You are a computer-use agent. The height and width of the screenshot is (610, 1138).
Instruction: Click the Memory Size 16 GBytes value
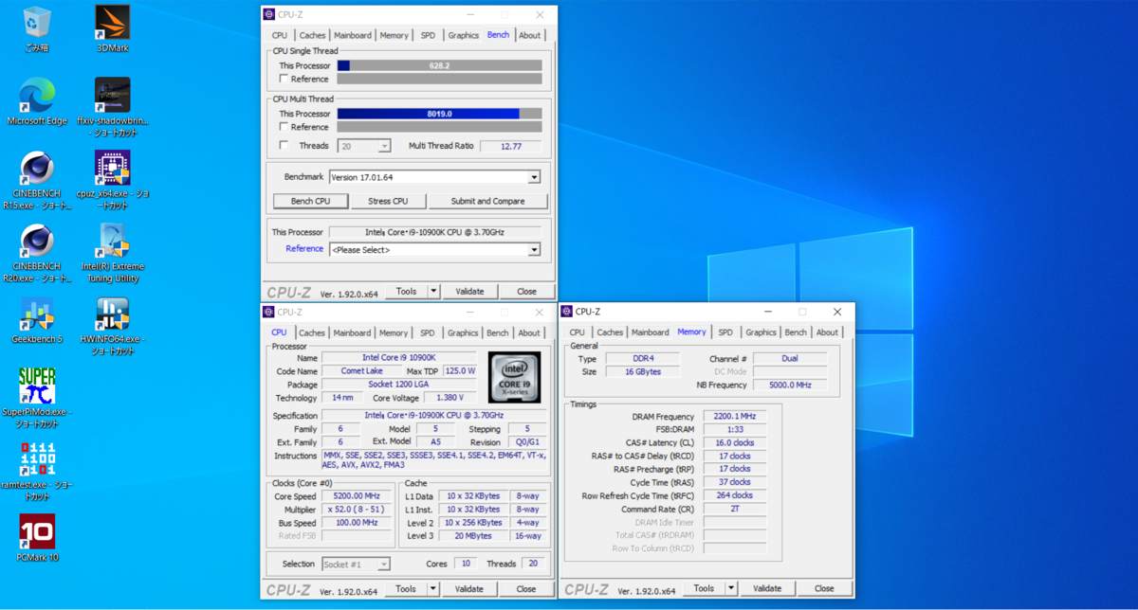tap(644, 372)
